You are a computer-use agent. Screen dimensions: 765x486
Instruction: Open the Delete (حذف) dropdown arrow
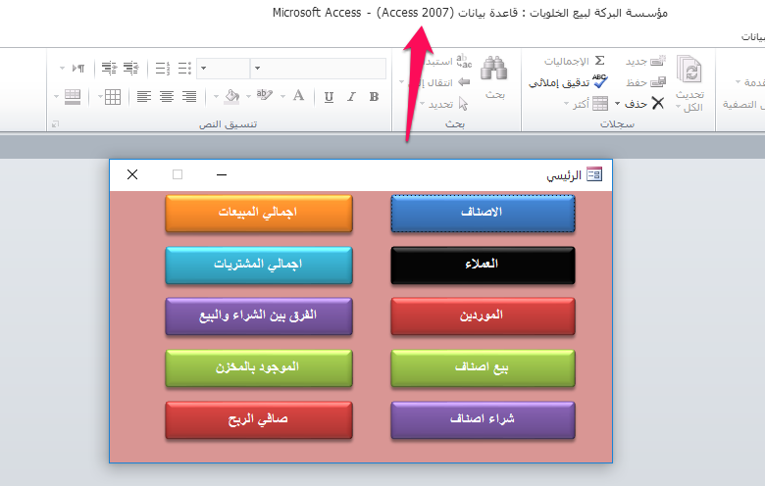pos(617,103)
